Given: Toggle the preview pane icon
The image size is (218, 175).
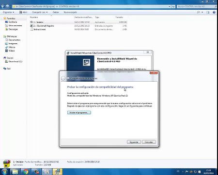Looking at the screenshot, I should click(x=208, y=12).
